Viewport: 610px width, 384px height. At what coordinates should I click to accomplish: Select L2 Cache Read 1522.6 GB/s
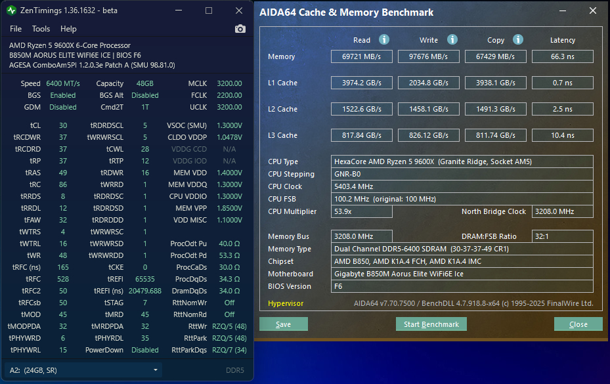[361, 109]
